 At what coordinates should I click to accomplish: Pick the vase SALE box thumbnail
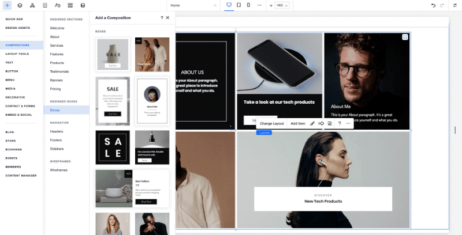click(x=113, y=54)
